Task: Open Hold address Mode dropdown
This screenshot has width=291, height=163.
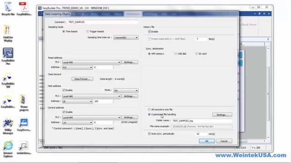Action: tap(126, 91)
